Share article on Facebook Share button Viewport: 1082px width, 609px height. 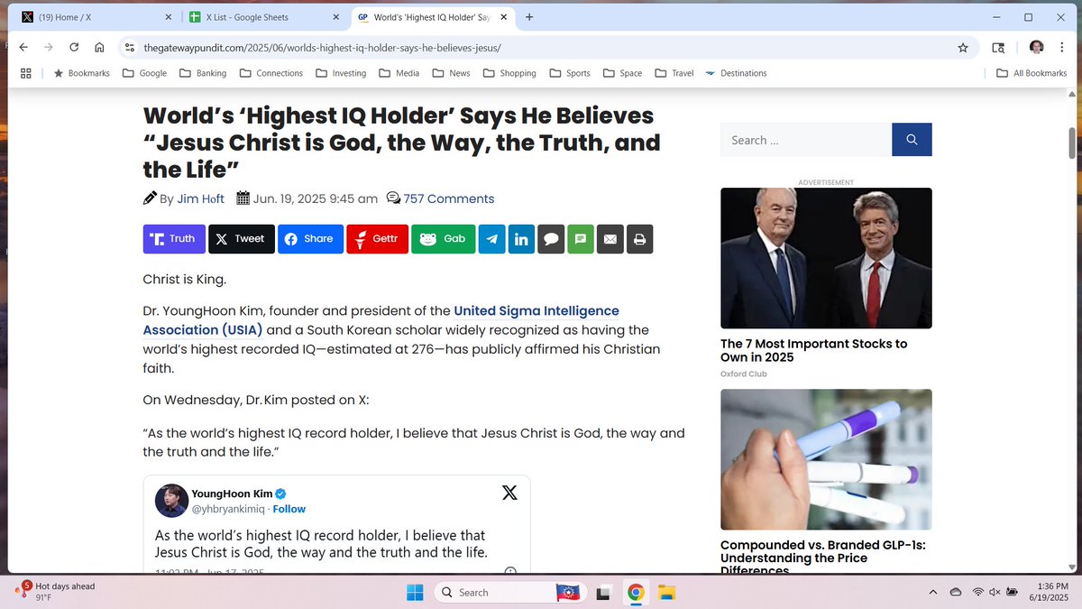point(310,239)
